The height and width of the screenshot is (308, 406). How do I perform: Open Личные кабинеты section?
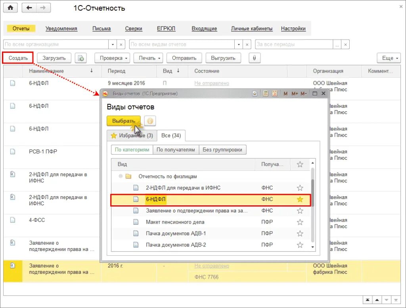point(252,29)
